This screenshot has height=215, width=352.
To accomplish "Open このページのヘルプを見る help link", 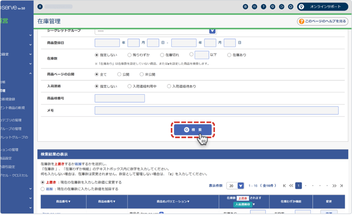I will coord(323,22).
